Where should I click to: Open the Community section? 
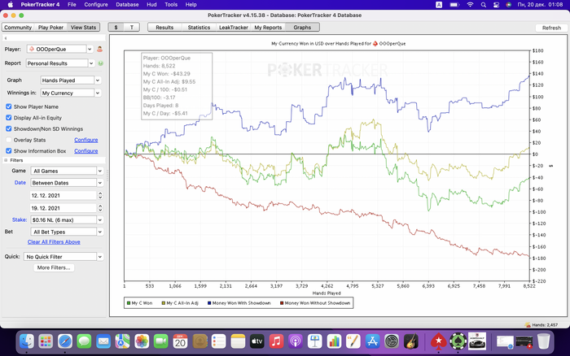click(18, 27)
